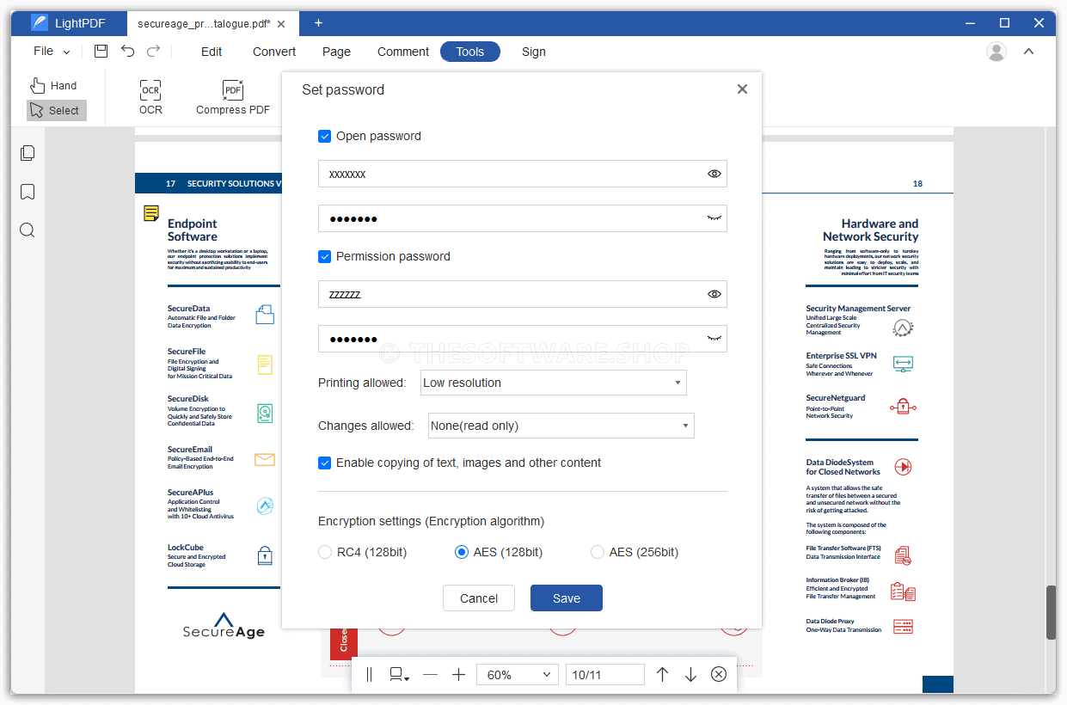Viewport: 1067px width, 705px height.
Task: Click the vertical scrollbar thumb
Action: 1051,612
